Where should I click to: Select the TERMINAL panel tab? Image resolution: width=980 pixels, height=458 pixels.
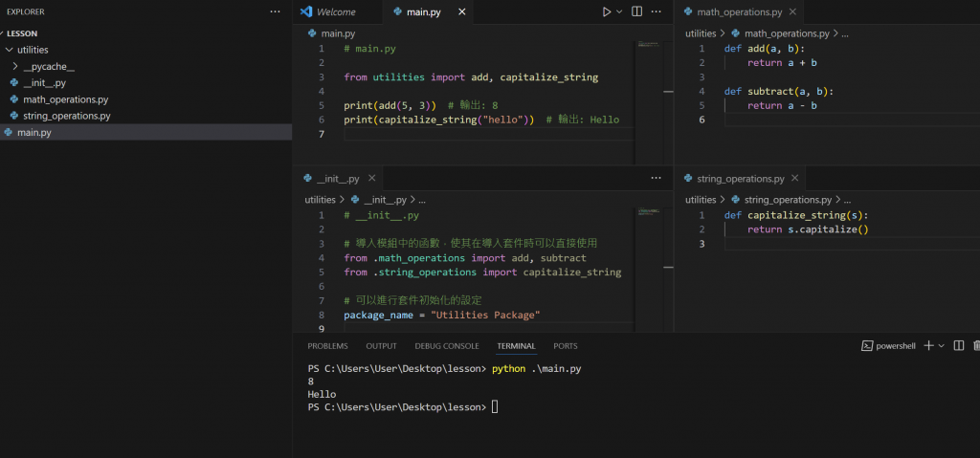(516, 345)
